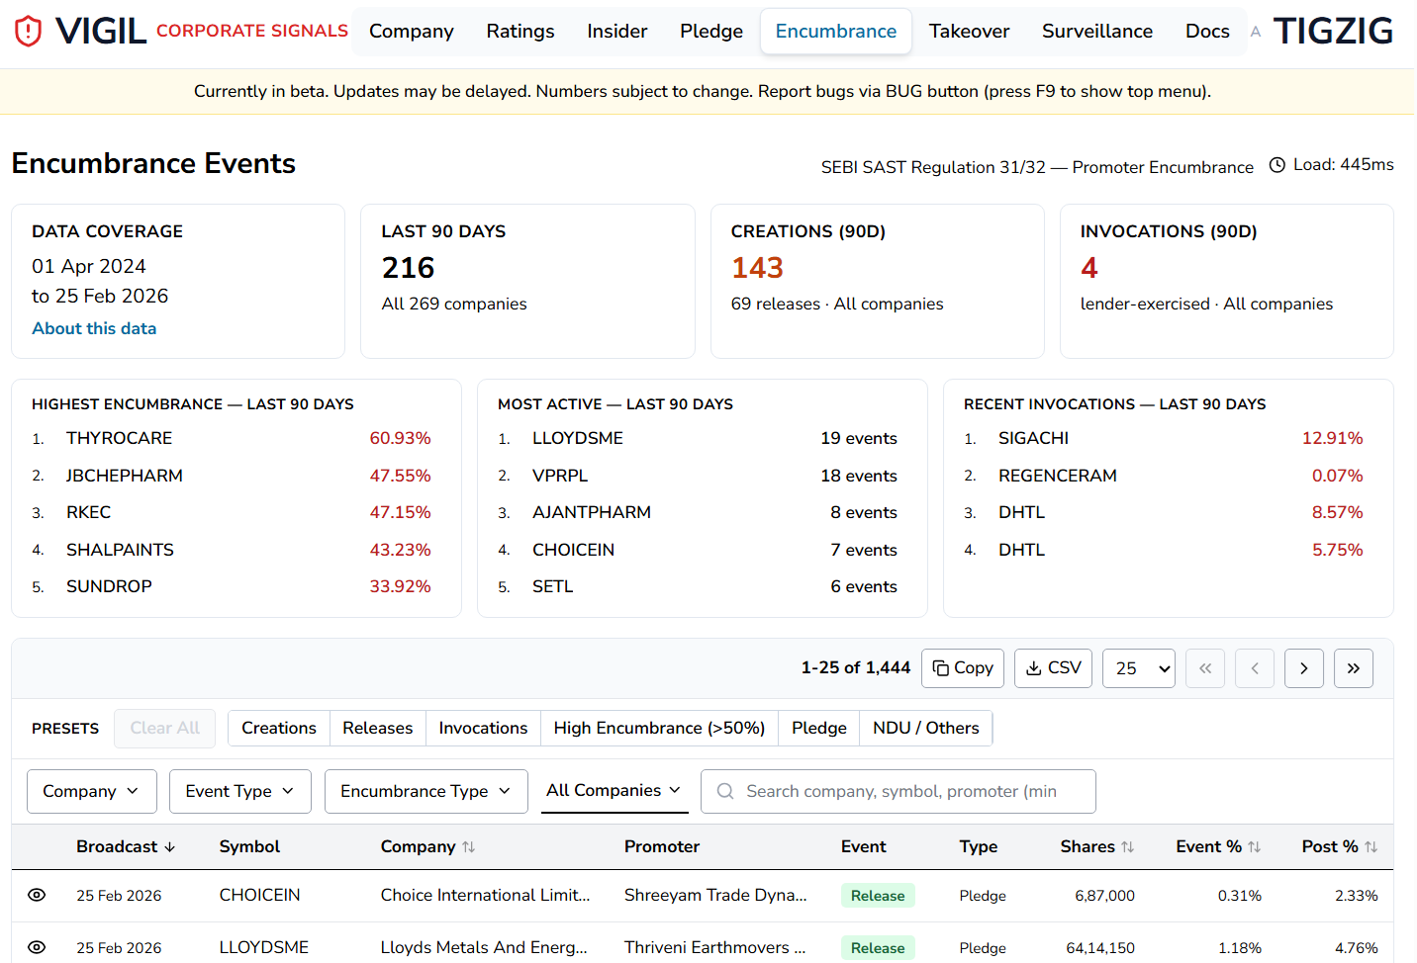Copy table data with Copy button
This screenshot has height=963, width=1417.
pos(962,668)
